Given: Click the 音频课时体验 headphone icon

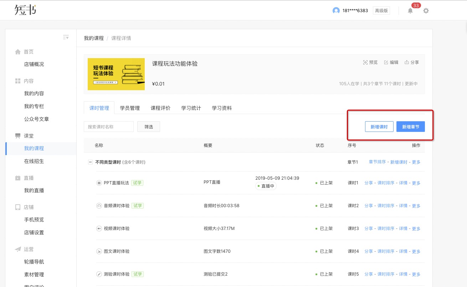Looking at the screenshot, I should click(x=99, y=206).
